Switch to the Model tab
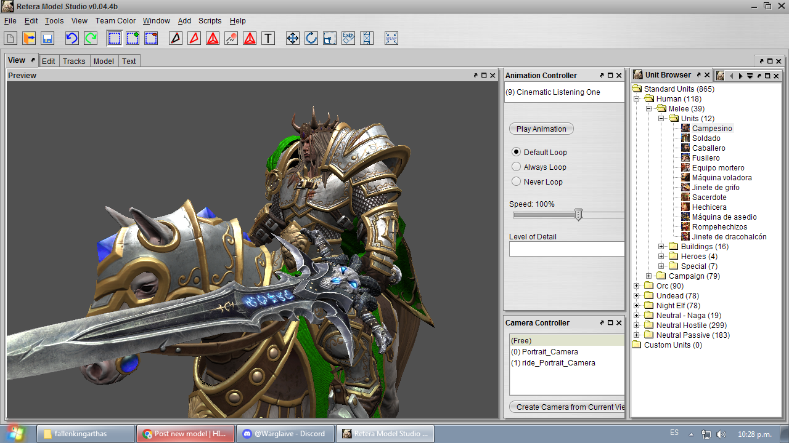Screen dimensions: 789x443 [104, 61]
